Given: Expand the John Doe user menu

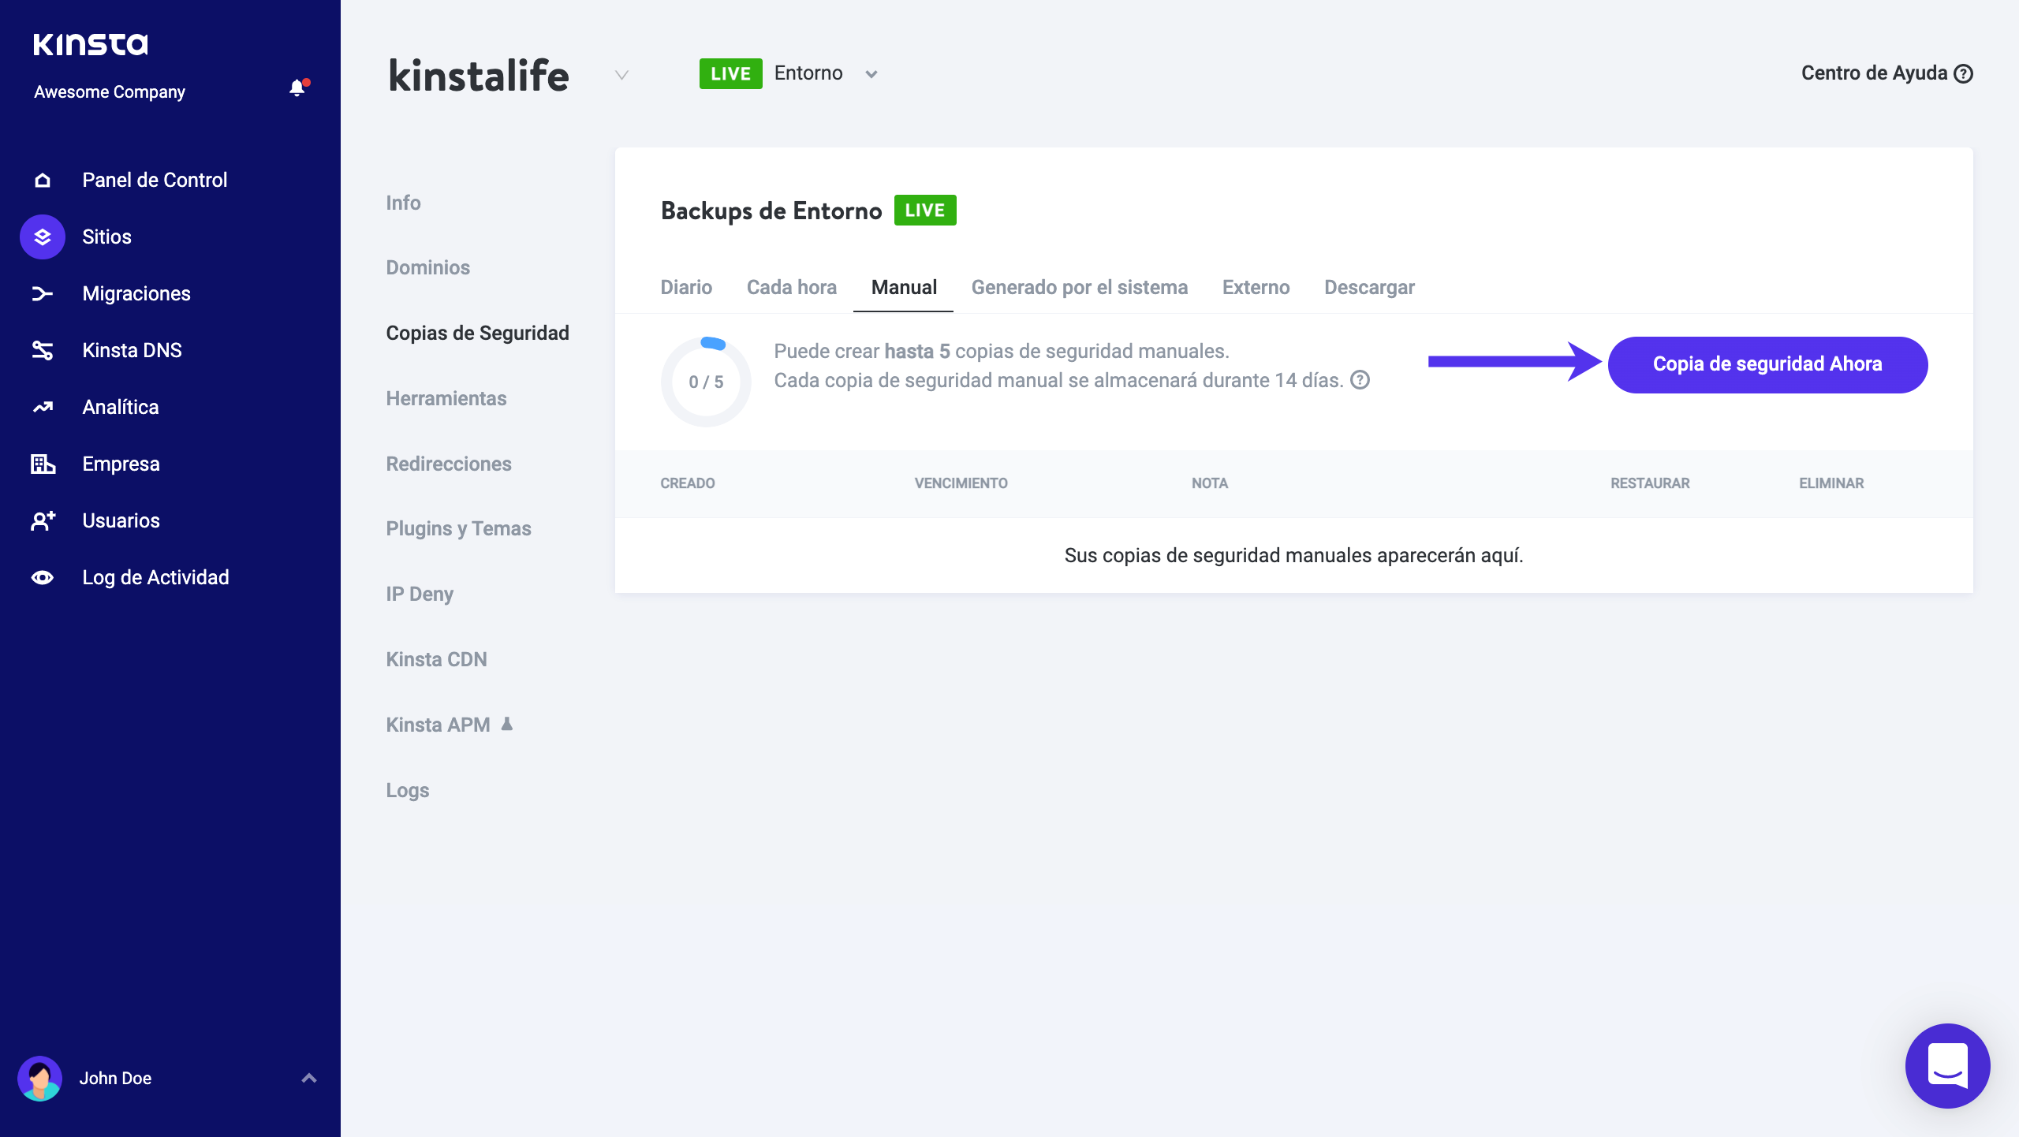Looking at the screenshot, I should pos(308,1078).
